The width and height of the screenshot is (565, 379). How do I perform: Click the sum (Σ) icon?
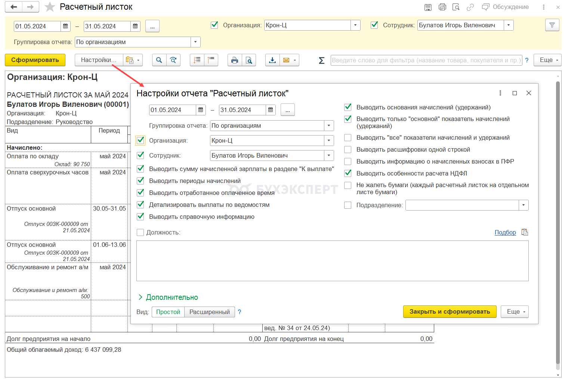(321, 60)
